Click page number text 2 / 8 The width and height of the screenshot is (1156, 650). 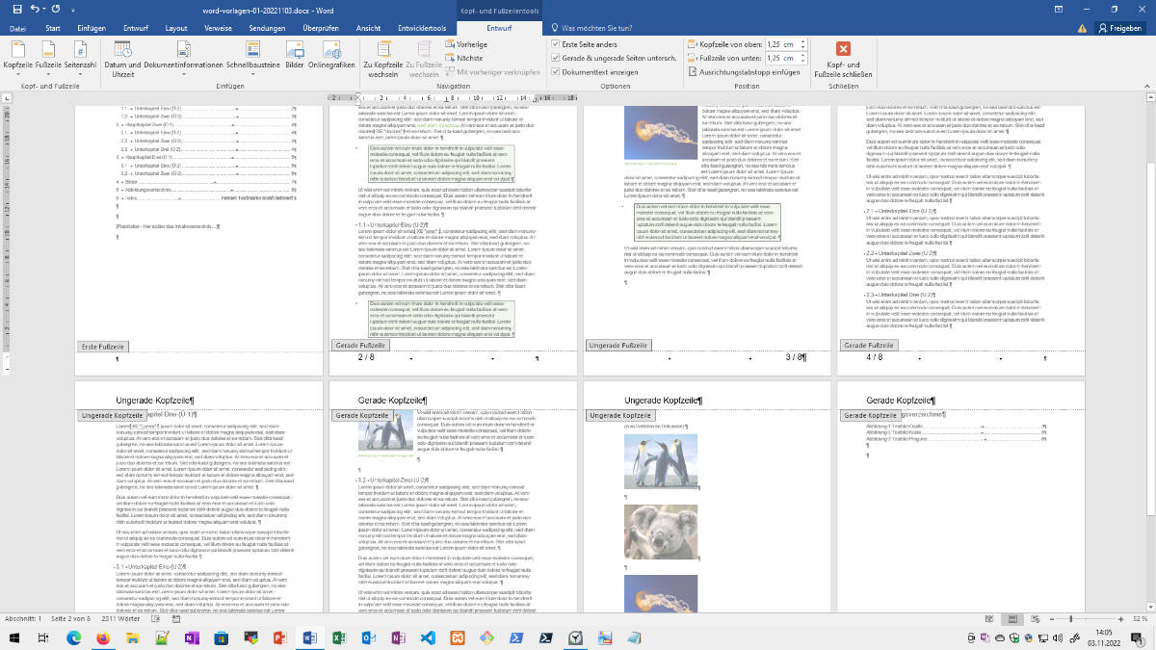[x=366, y=357]
